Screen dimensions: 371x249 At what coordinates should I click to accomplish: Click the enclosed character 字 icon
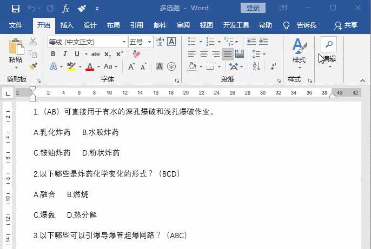pyautogui.click(x=171, y=66)
